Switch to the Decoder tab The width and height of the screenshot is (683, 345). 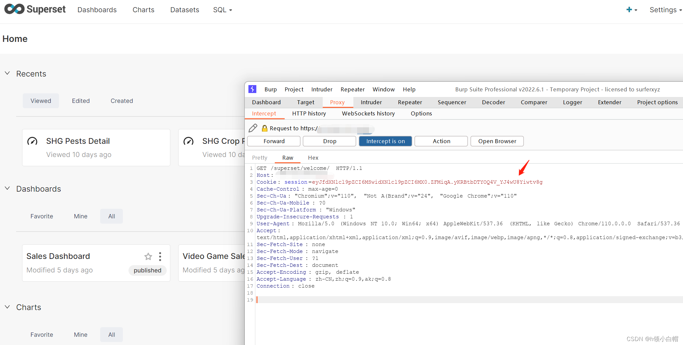point(494,102)
